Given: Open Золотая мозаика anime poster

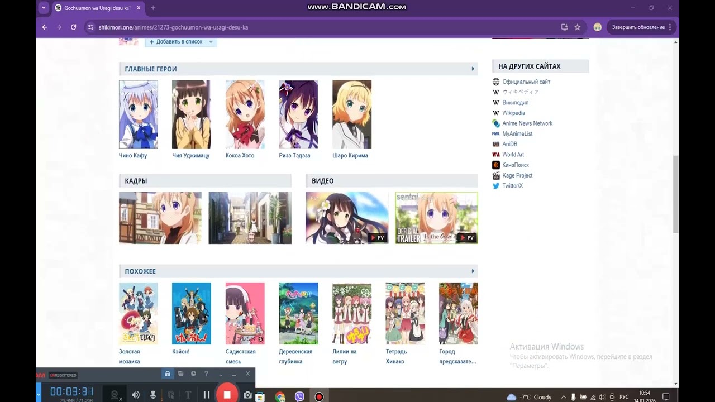Looking at the screenshot, I should pyautogui.click(x=139, y=313).
